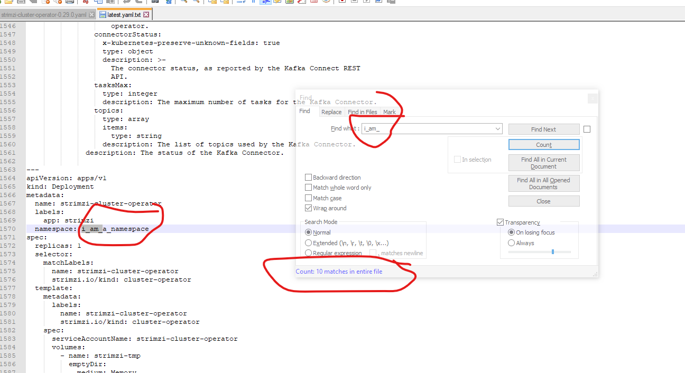
Task: Switch to the Replace tab
Action: [x=331, y=111]
